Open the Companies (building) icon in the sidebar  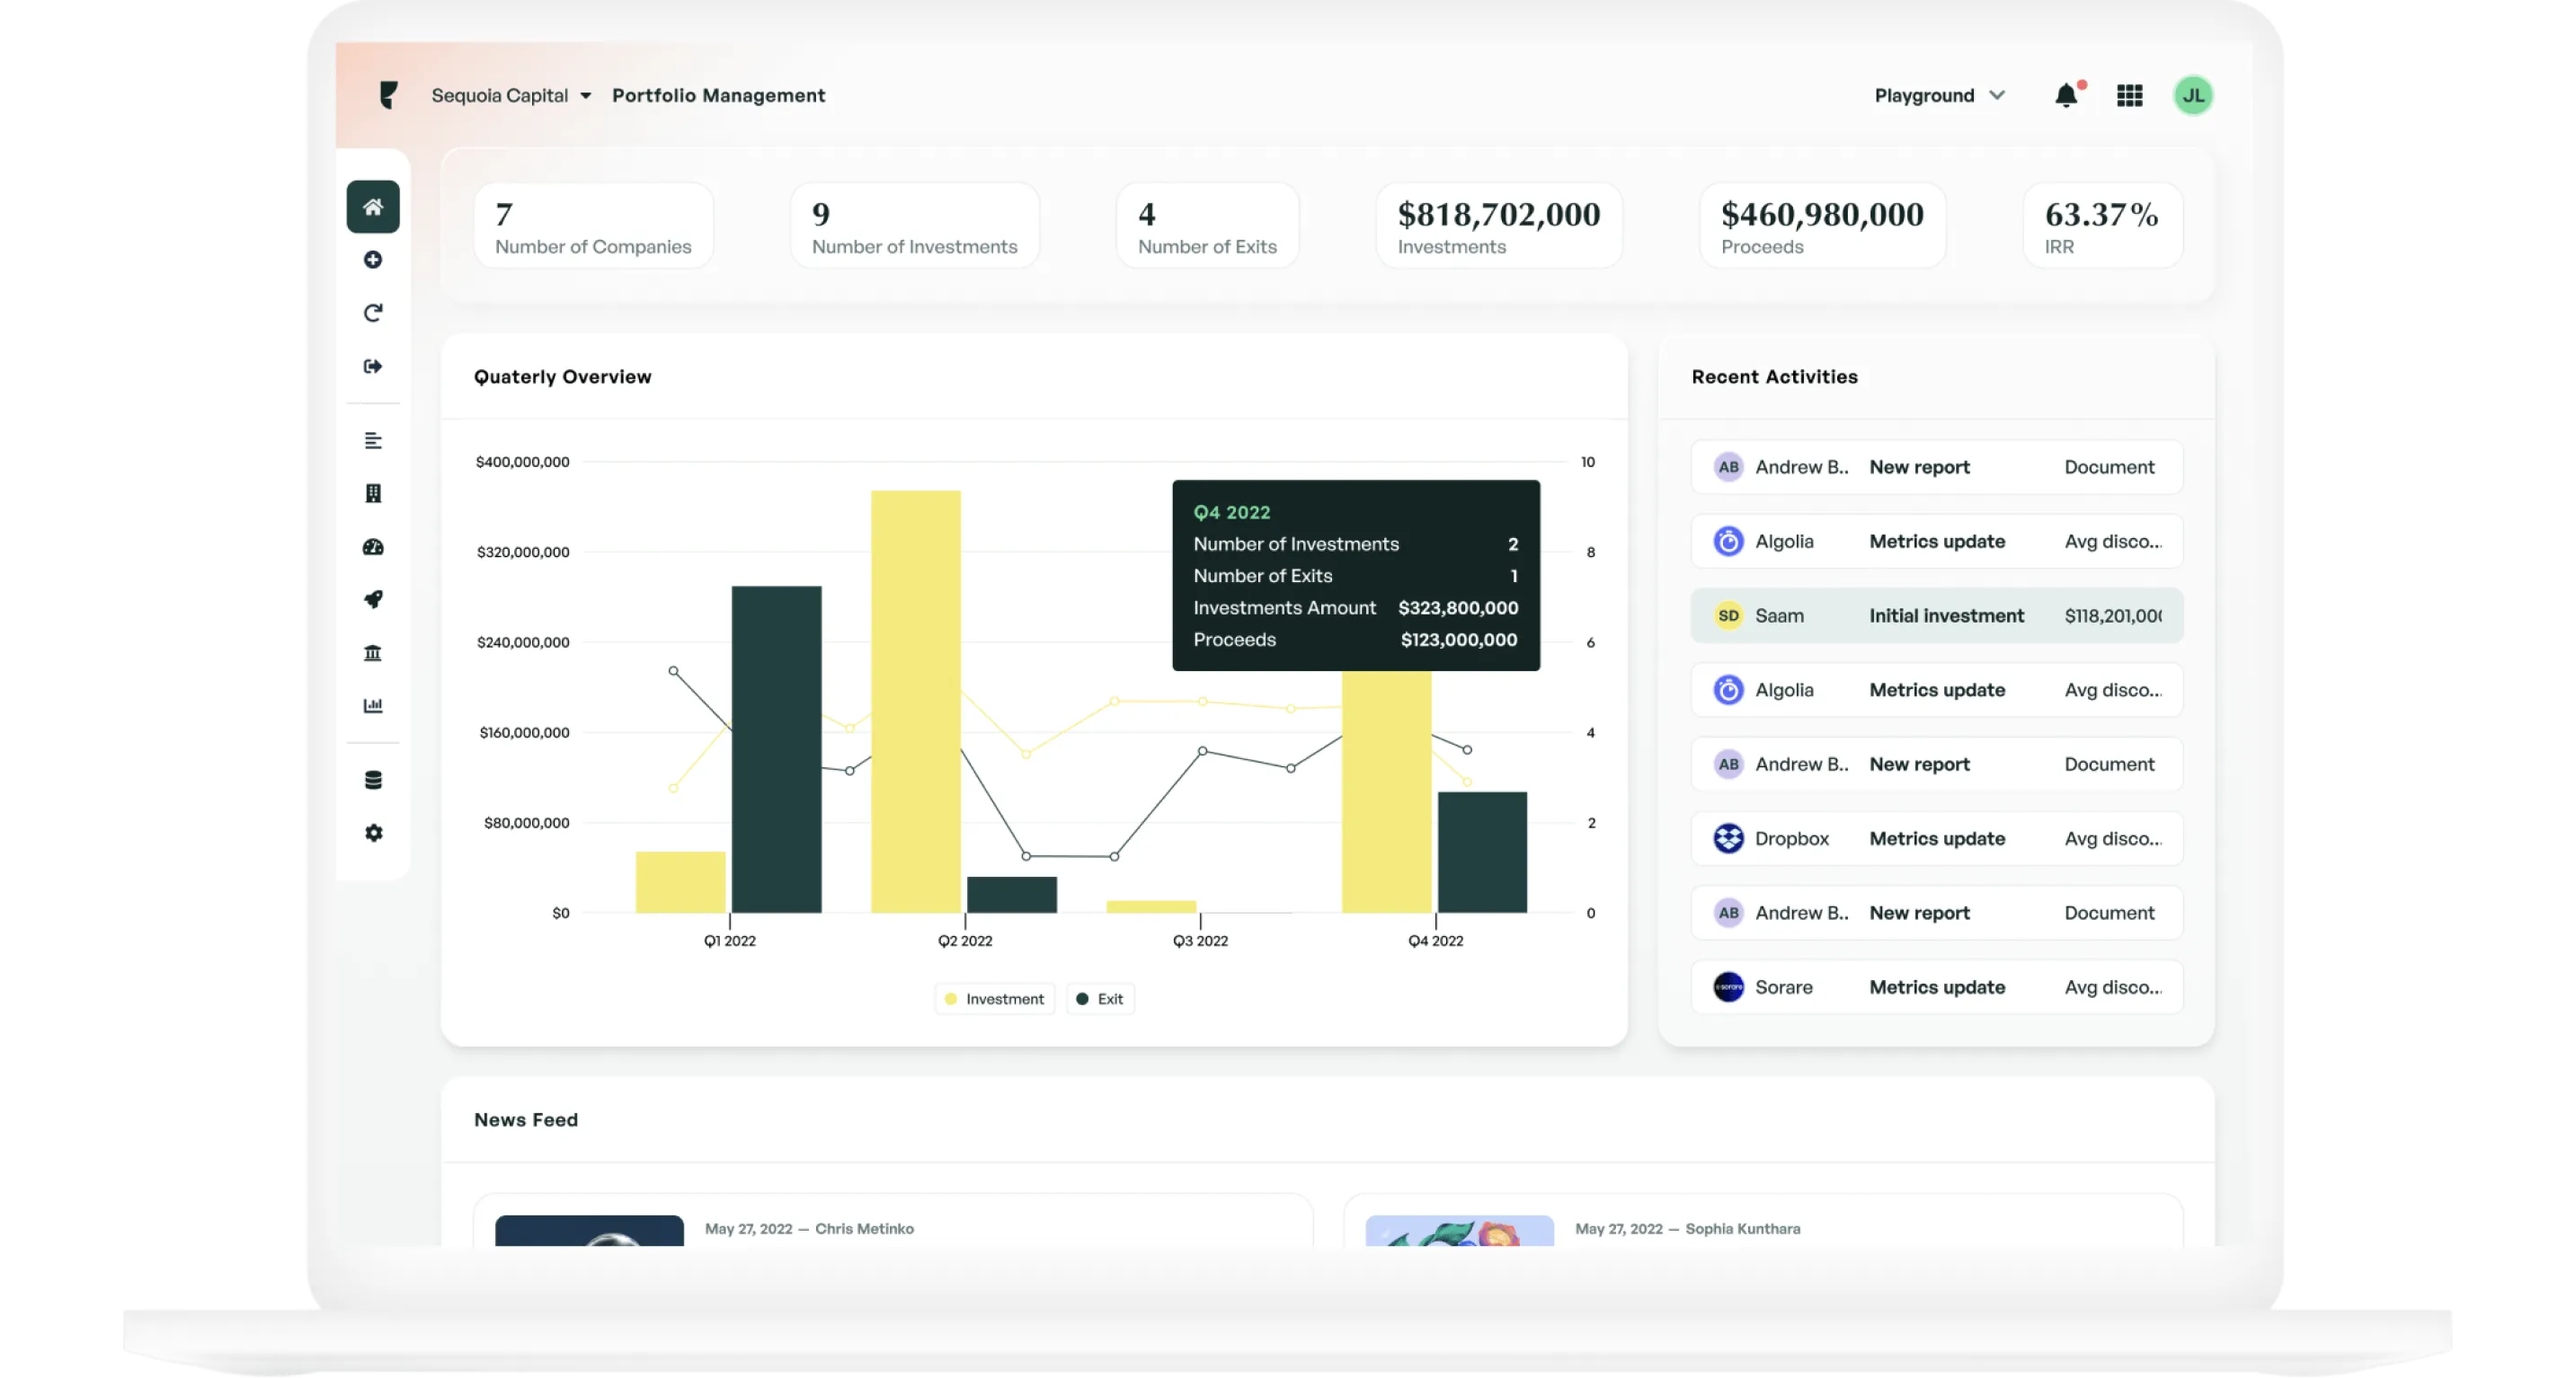tap(373, 492)
